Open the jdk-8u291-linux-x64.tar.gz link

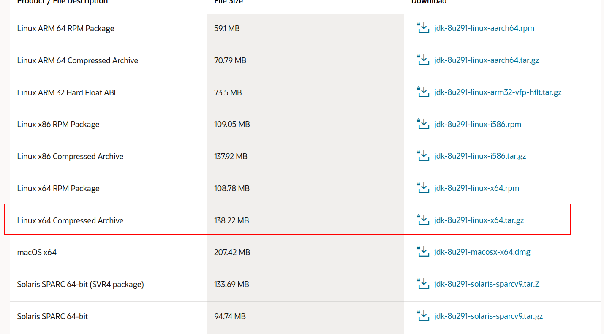click(479, 220)
